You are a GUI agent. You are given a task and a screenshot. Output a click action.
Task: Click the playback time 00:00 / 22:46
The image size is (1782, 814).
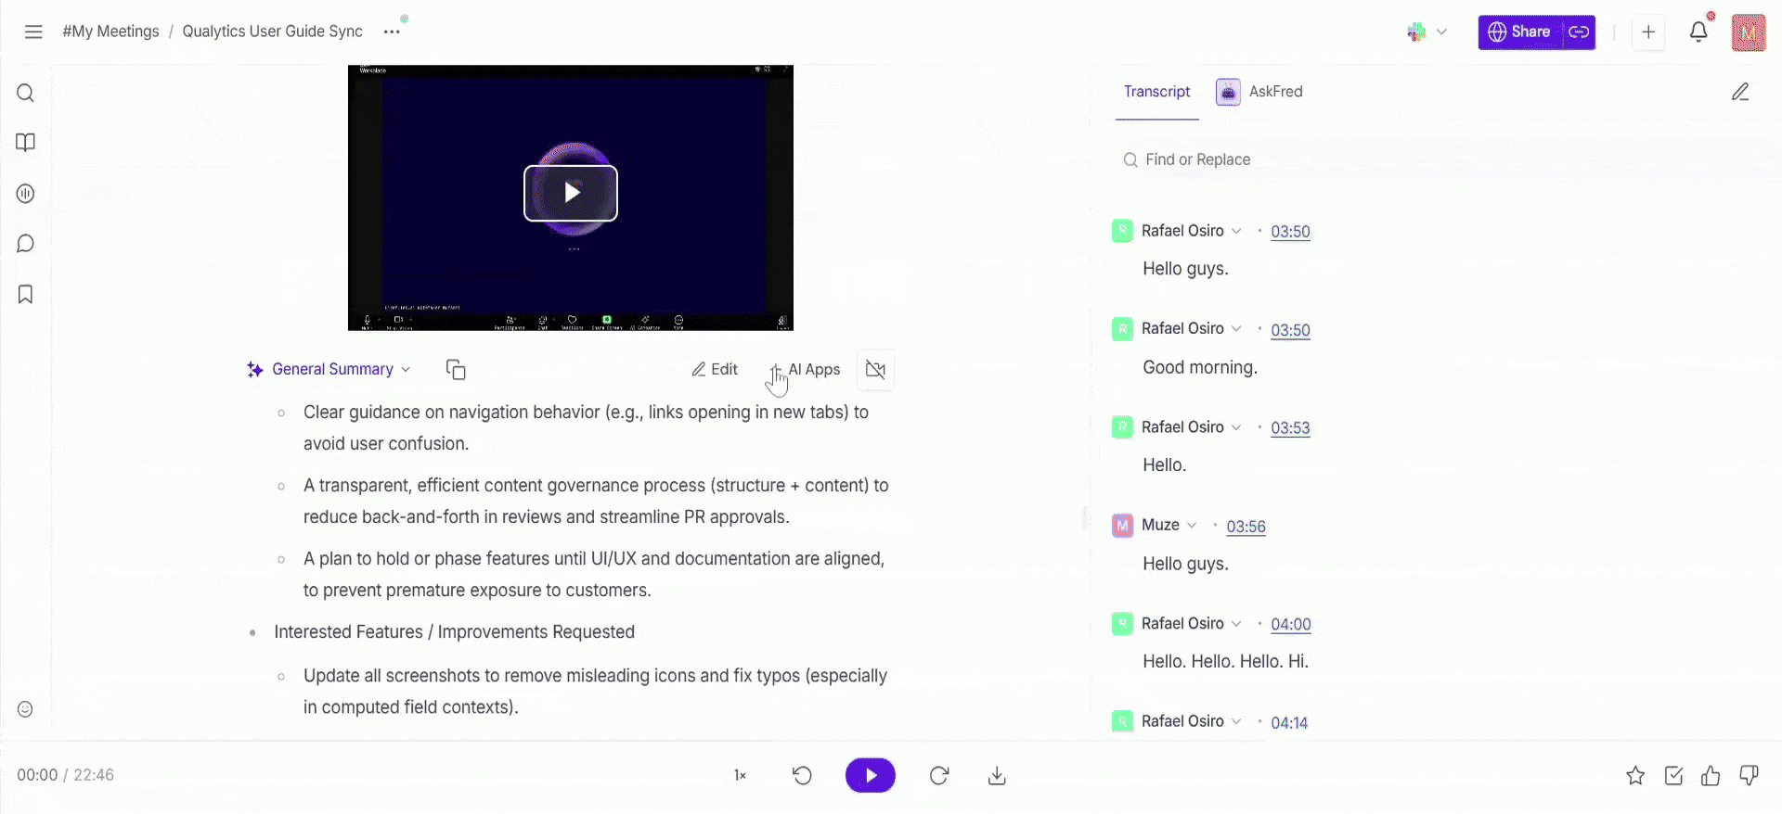coord(65,775)
